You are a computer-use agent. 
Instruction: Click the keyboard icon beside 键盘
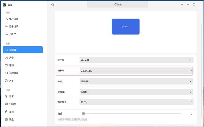(x=6, y=119)
